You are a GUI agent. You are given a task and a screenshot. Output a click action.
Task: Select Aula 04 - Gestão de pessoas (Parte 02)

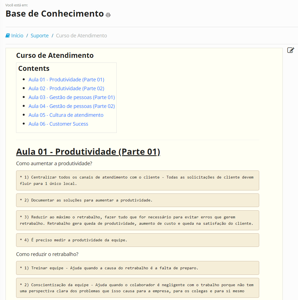pos(72,106)
